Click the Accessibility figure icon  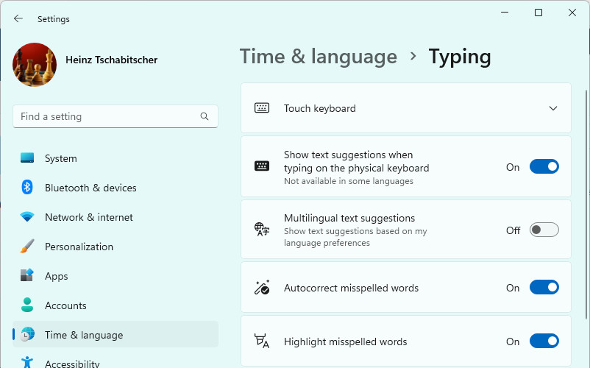(27, 362)
